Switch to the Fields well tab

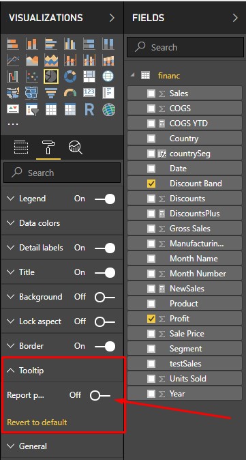(21, 147)
